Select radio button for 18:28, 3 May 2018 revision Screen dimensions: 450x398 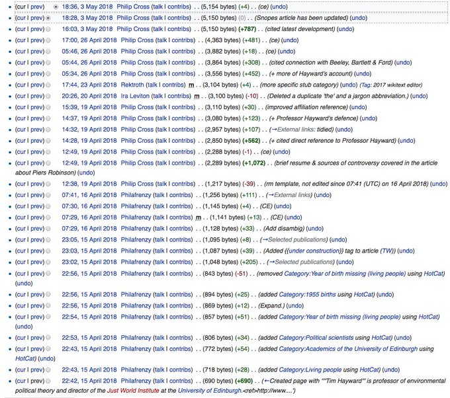click(48, 18)
